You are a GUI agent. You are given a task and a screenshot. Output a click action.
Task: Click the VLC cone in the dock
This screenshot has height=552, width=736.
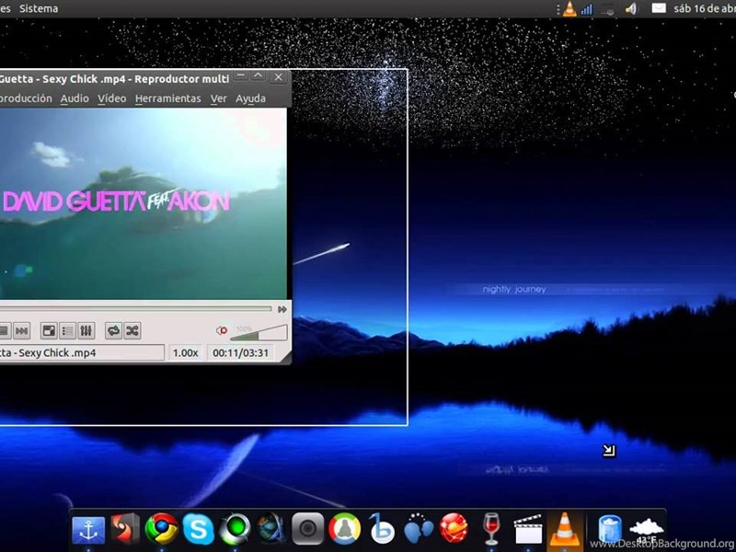(x=565, y=529)
